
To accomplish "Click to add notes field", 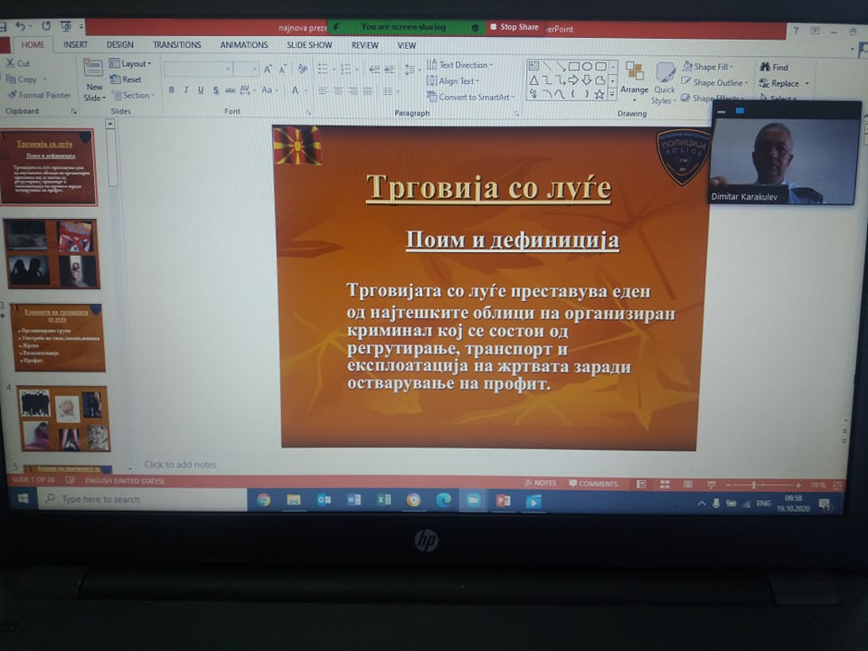I will [x=181, y=465].
